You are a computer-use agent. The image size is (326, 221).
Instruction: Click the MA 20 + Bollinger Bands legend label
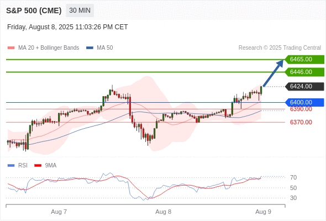tap(49, 48)
